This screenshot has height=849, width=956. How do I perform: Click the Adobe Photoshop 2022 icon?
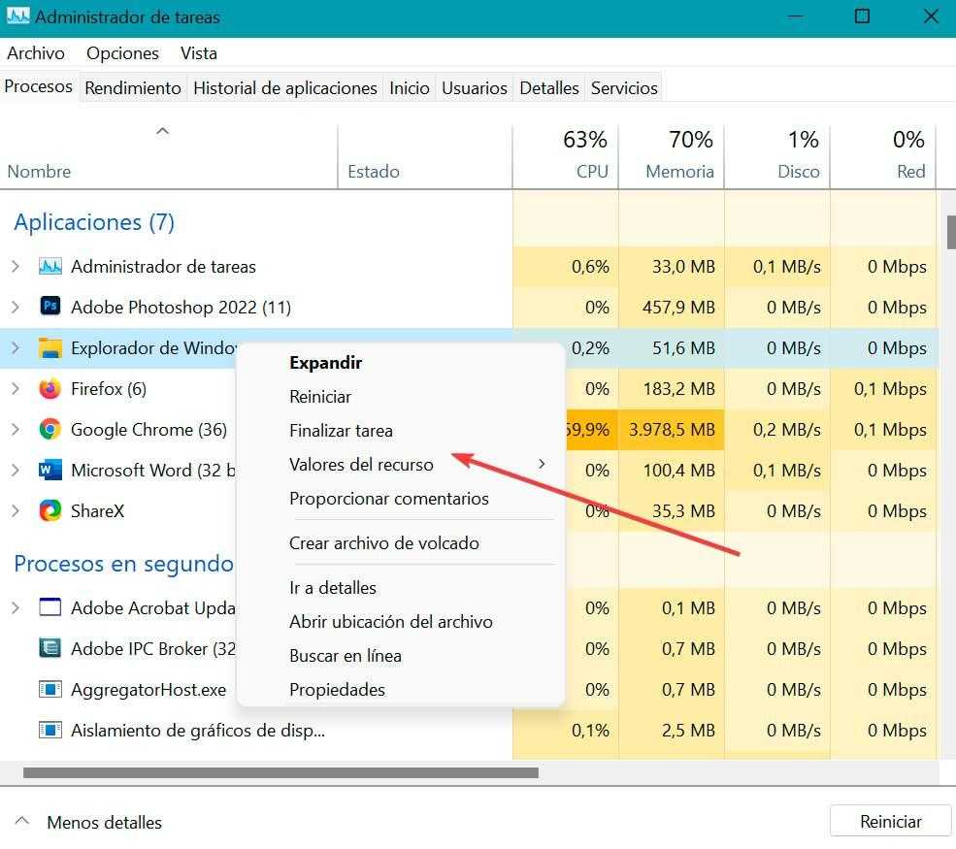(49, 308)
